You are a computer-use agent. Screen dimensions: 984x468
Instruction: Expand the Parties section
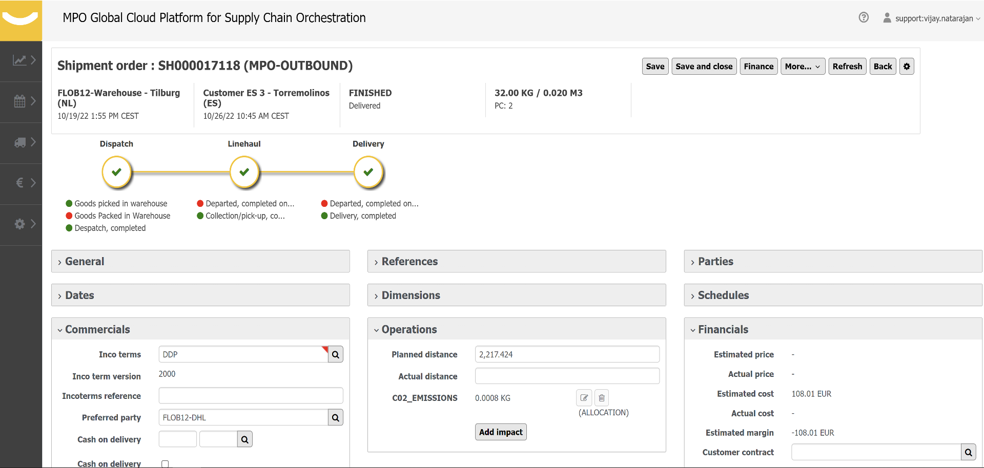coord(833,262)
